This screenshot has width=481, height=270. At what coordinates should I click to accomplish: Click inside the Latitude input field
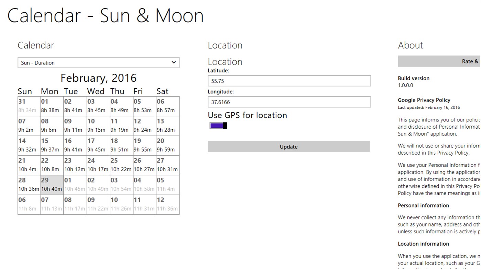pyautogui.click(x=289, y=81)
